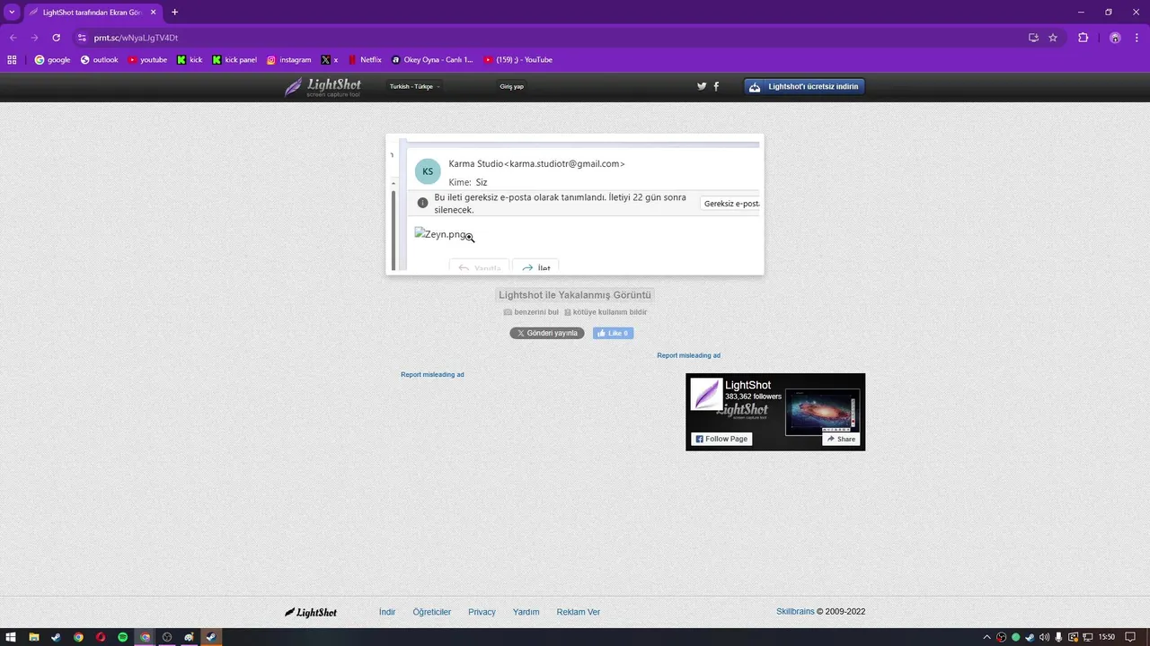Click left-side Report misleading ad link
The width and height of the screenshot is (1150, 646).
click(432, 374)
